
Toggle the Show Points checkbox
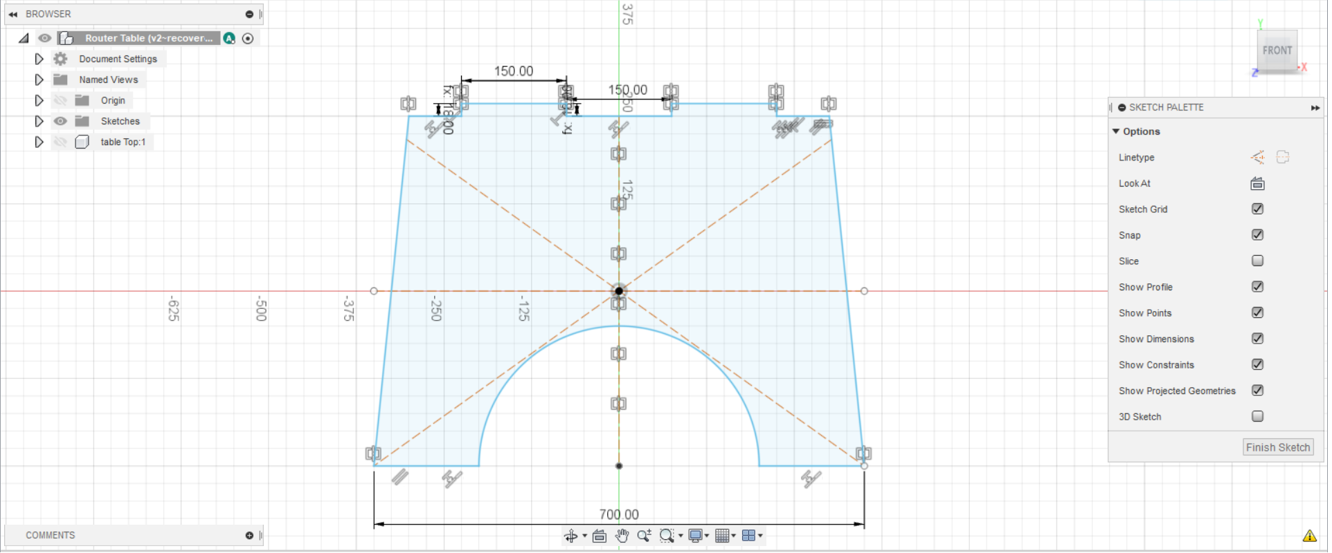(1257, 312)
